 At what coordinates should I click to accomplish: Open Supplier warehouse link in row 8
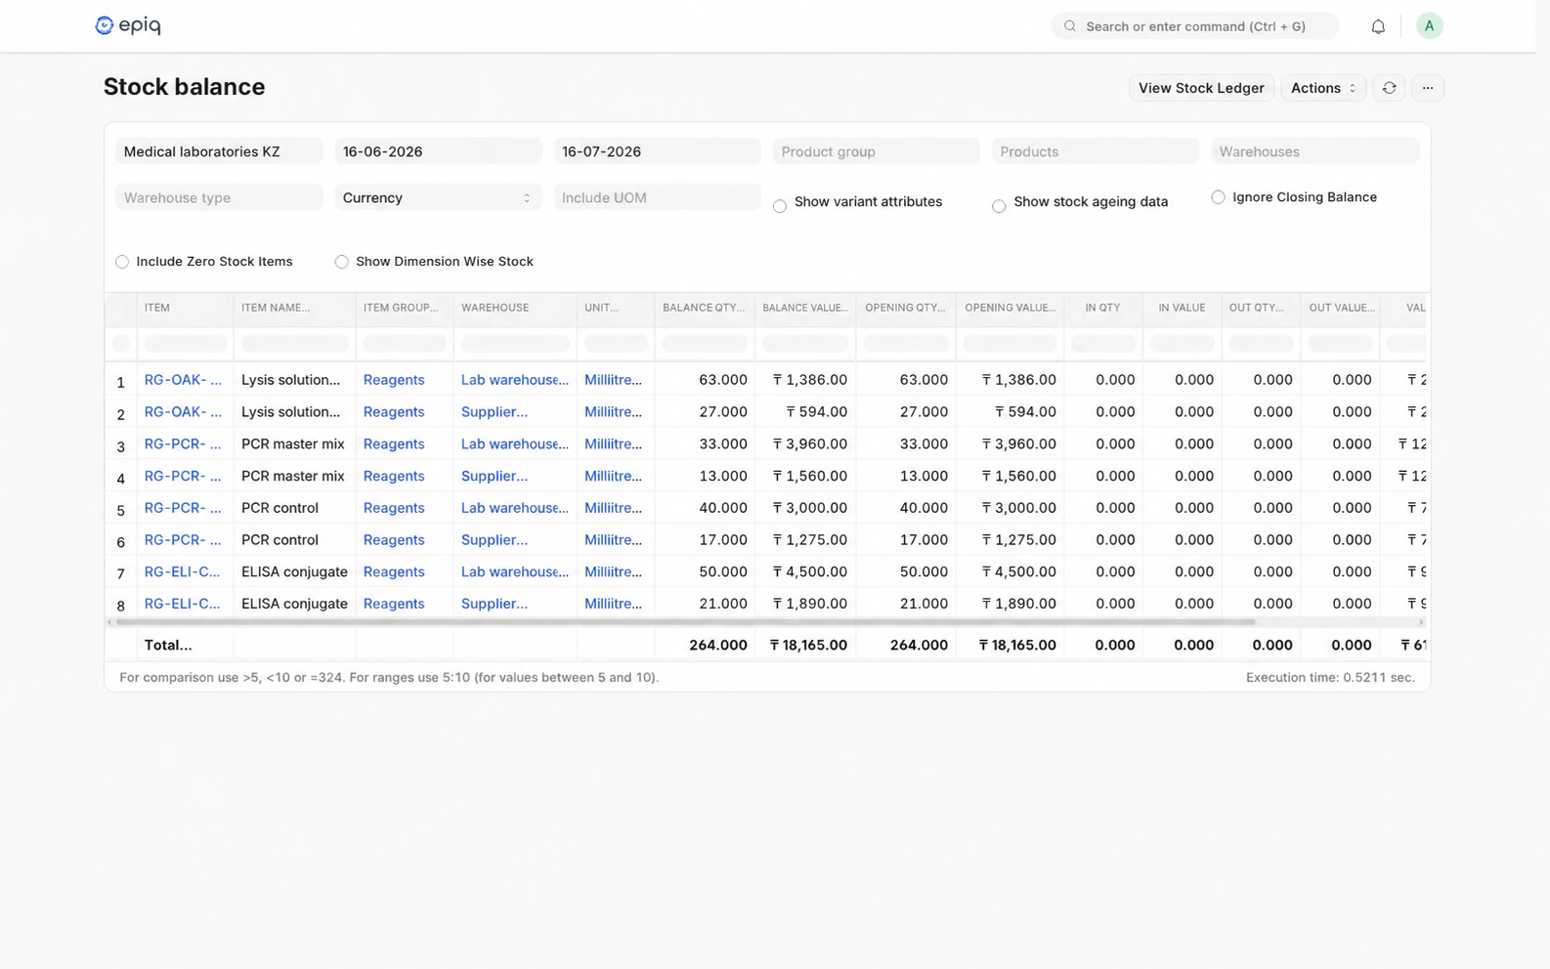click(x=495, y=605)
